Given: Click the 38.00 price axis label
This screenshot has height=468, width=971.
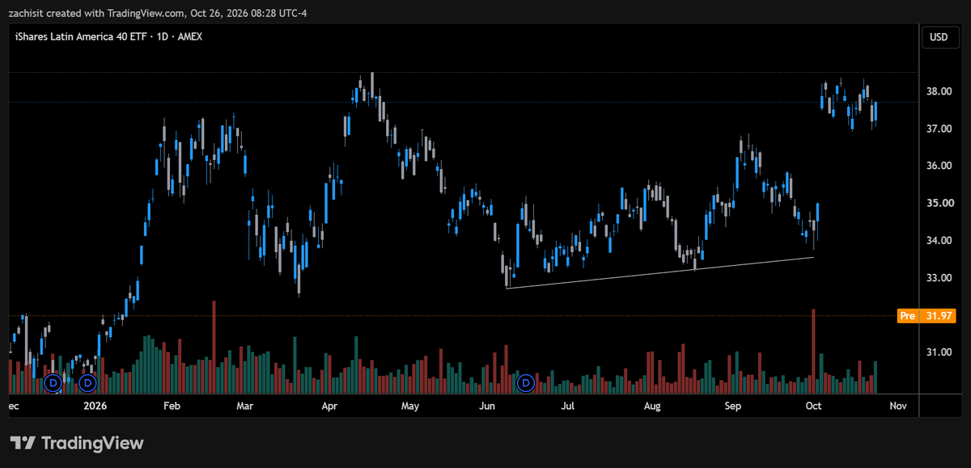Looking at the screenshot, I should coord(938,91).
